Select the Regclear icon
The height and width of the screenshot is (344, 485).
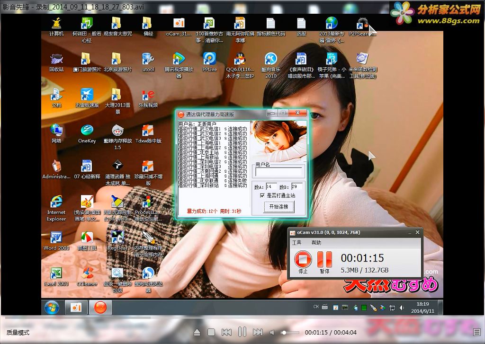tap(117, 241)
